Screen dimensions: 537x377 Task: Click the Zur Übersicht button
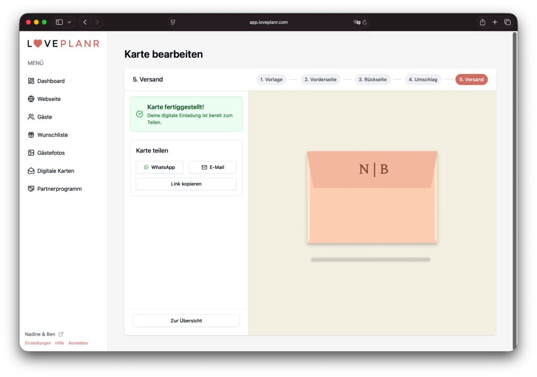click(x=186, y=320)
